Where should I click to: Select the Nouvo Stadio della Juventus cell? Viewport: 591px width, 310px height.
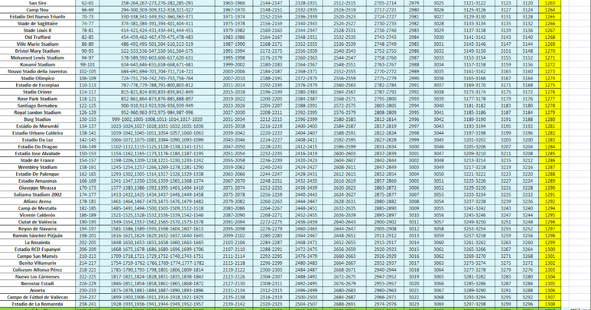38,71
